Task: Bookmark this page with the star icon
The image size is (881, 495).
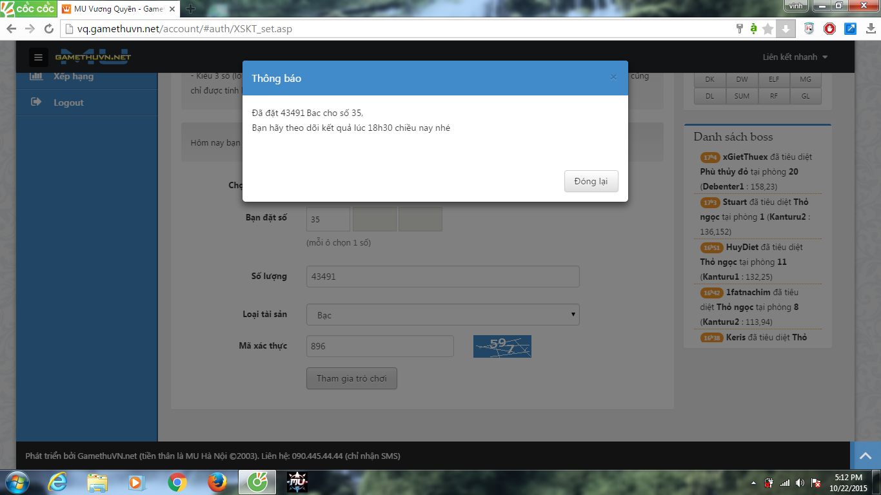Action: coord(767,29)
